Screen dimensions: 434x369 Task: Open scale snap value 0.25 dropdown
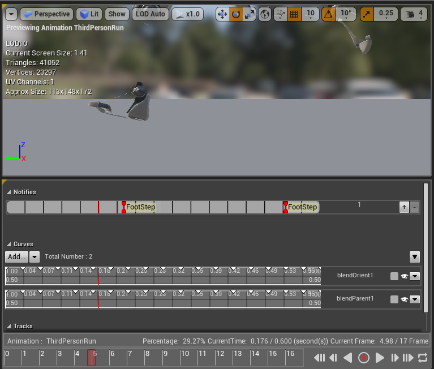(386, 14)
